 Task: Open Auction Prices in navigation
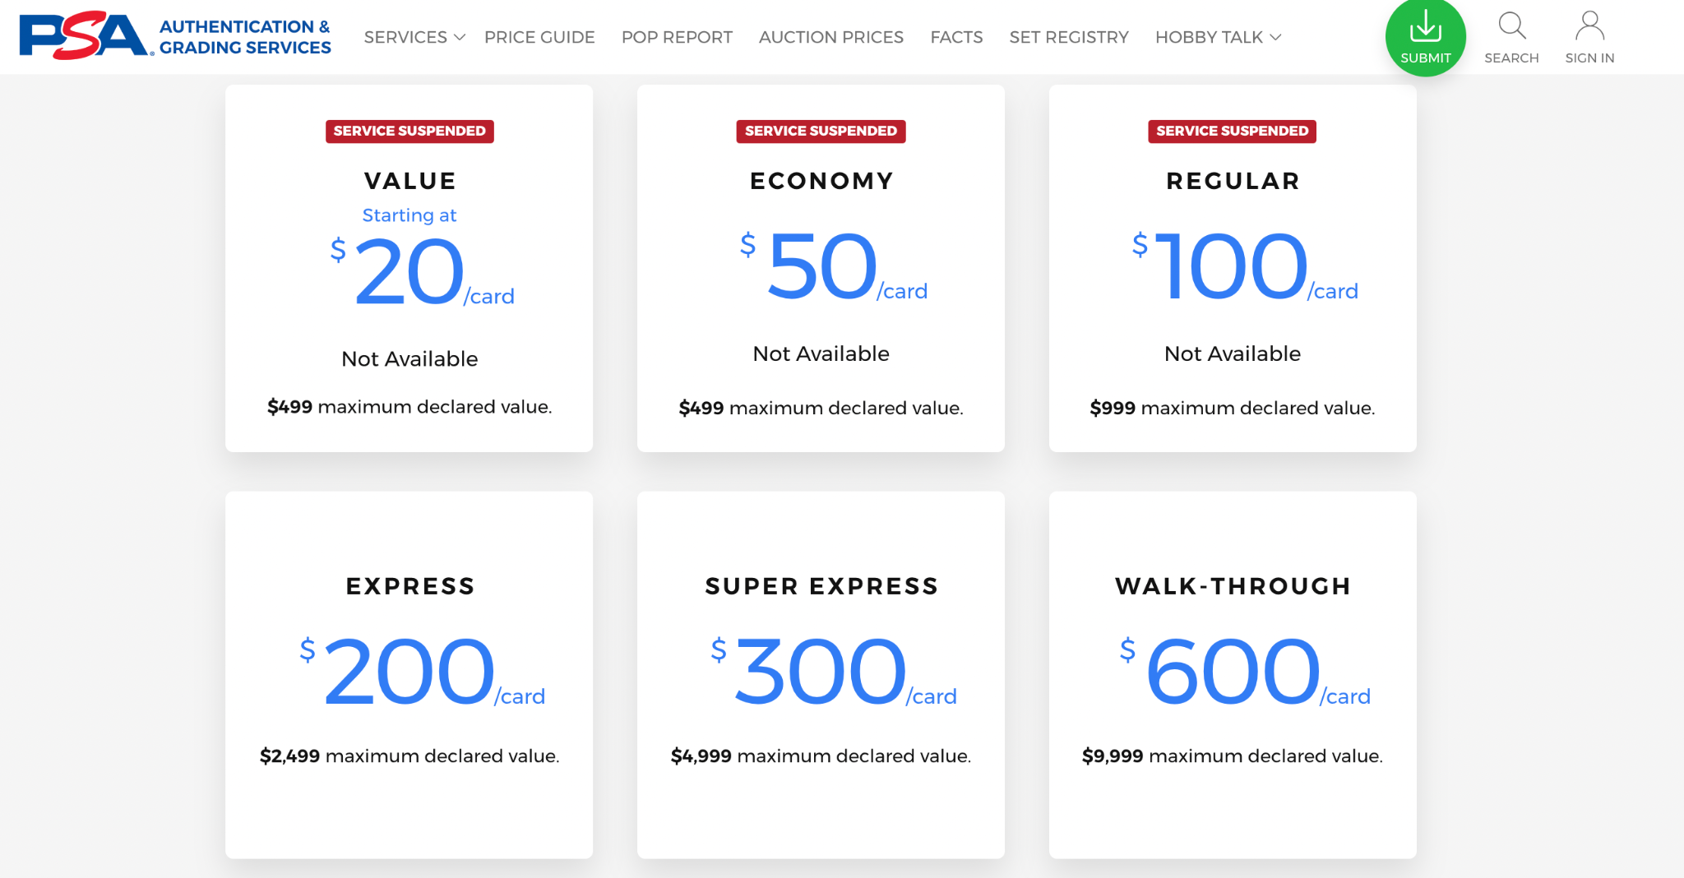point(830,37)
